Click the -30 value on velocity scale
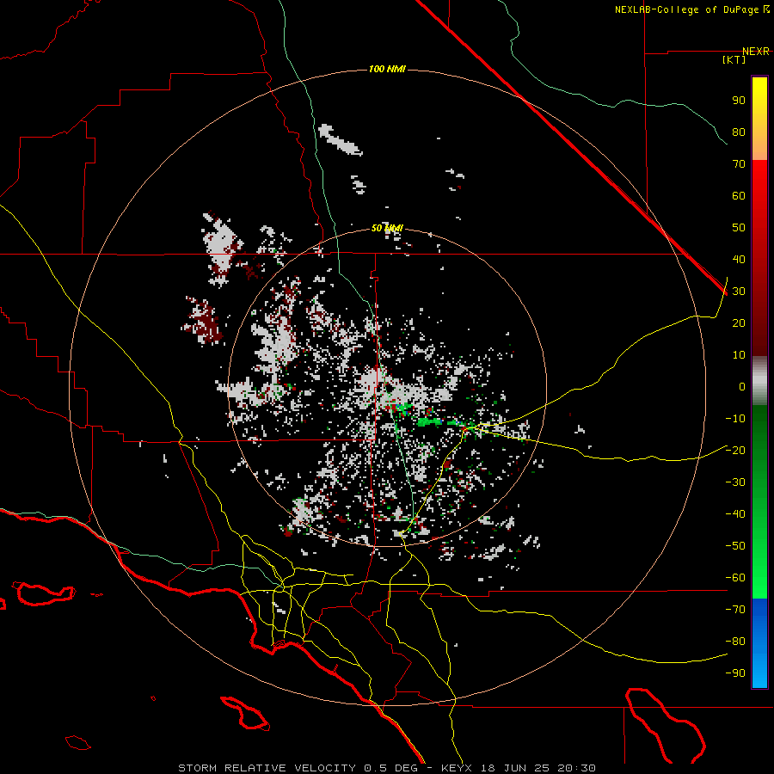Screen dimensions: 774x774 (x=735, y=482)
